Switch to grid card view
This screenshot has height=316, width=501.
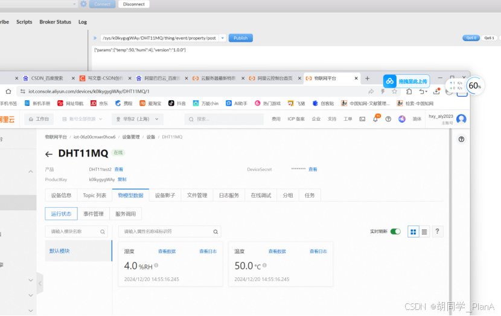(413, 231)
